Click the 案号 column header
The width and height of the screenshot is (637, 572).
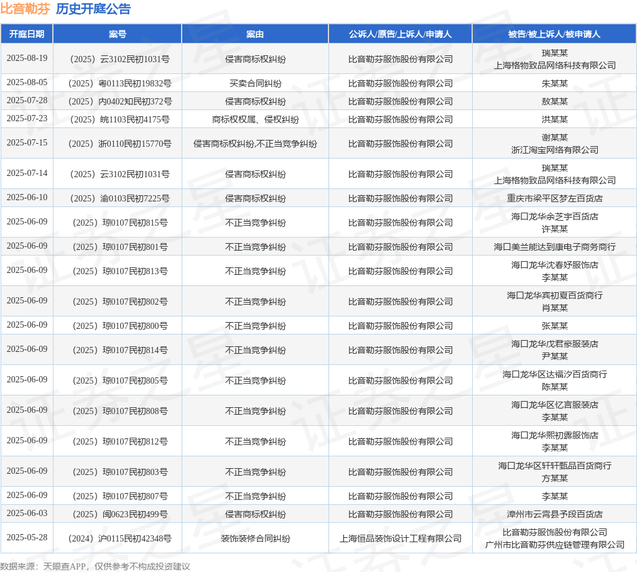[x=118, y=34]
